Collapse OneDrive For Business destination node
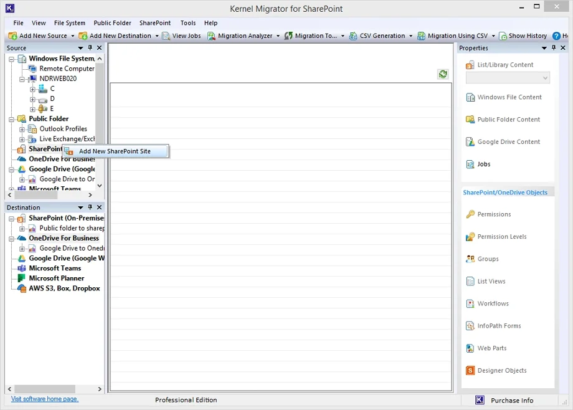 (x=12, y=239)
